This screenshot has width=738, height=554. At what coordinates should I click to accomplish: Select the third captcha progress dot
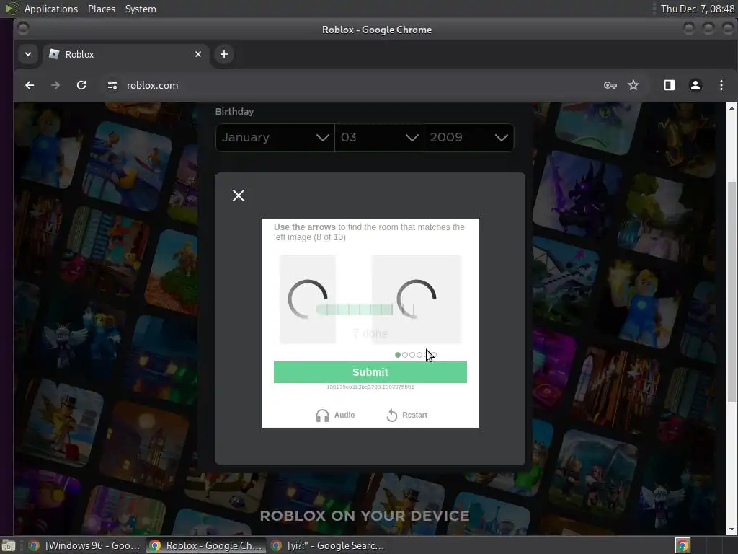click(412, 355)
